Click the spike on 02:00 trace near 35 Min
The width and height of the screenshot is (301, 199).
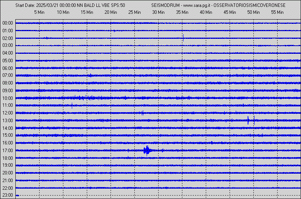(184, 38)
